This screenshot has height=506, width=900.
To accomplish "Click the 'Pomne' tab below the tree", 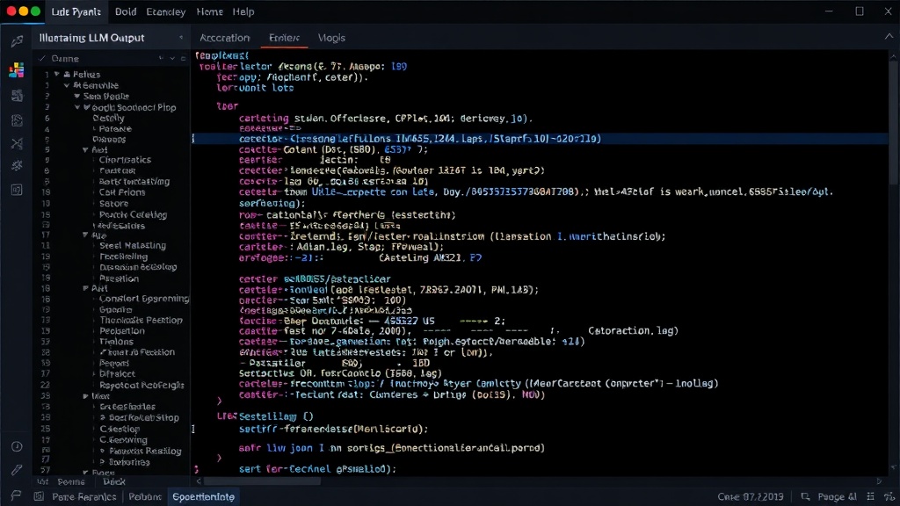I will point(71,482).
